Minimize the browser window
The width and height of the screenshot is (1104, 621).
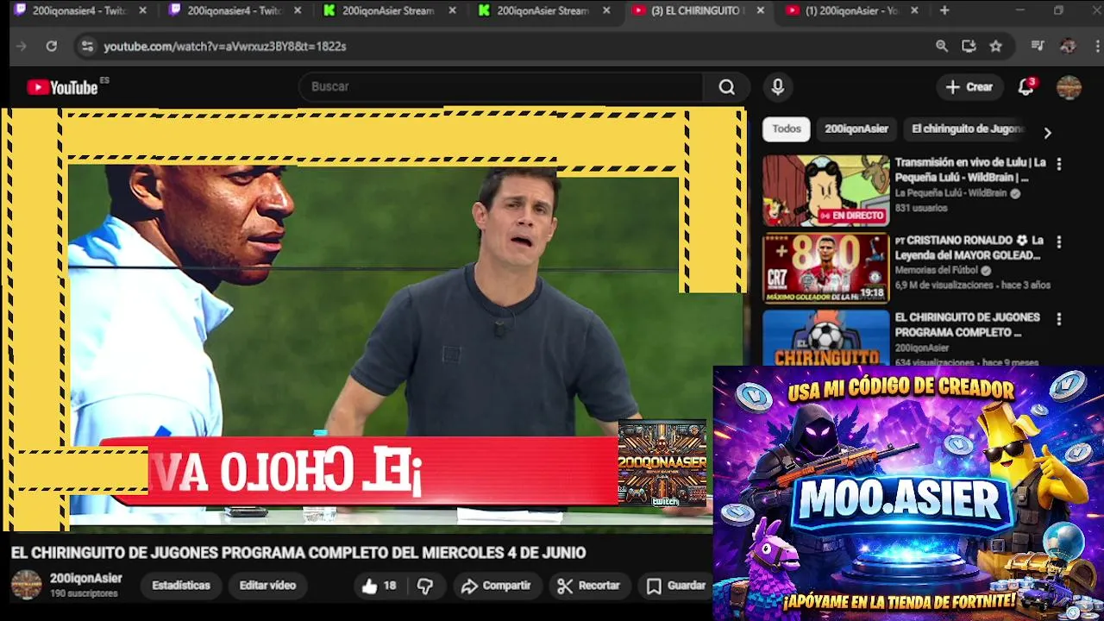point(1019,10)
